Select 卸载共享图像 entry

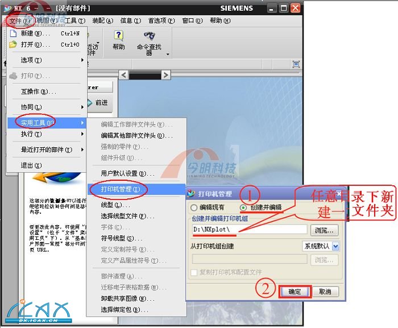click(x=136, y=298)
